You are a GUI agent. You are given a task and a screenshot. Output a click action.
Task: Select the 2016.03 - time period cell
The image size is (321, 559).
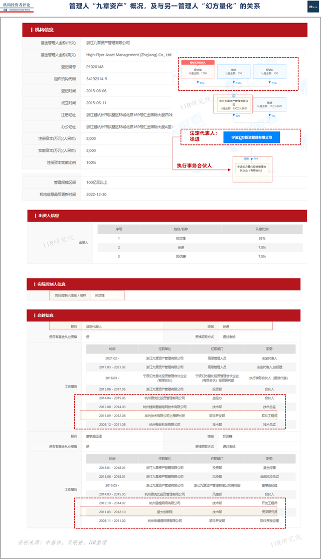pyautogui.click(x=112, y=378)
